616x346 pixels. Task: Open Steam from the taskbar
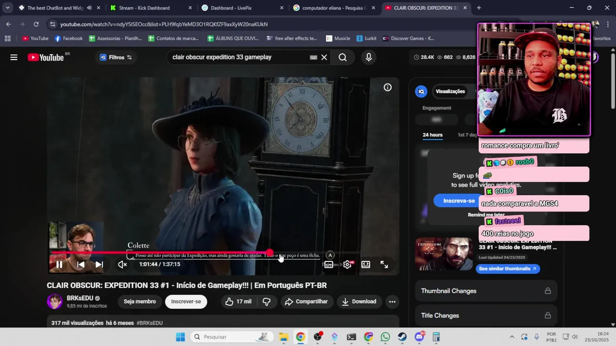coord(402,337)
